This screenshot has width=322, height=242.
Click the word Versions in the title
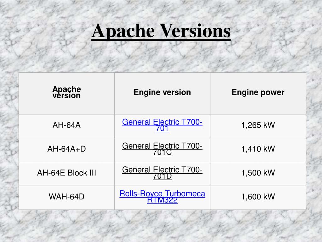point(195,31)
